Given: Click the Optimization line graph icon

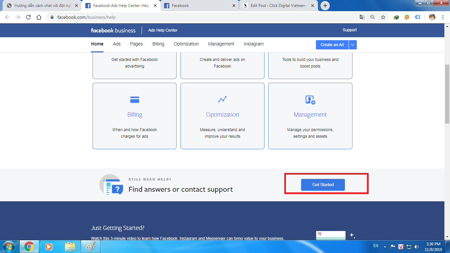Looking at the screenshot, I should click(222, 99).
